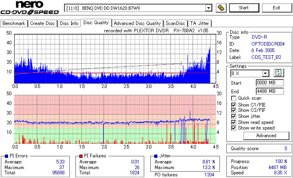293x178 pixels.
Task: Open Advanced Disc Quality tab
Action: click(x=137, y=23)
